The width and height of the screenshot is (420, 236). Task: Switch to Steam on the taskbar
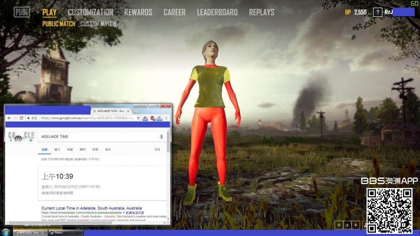click(66, 233)
